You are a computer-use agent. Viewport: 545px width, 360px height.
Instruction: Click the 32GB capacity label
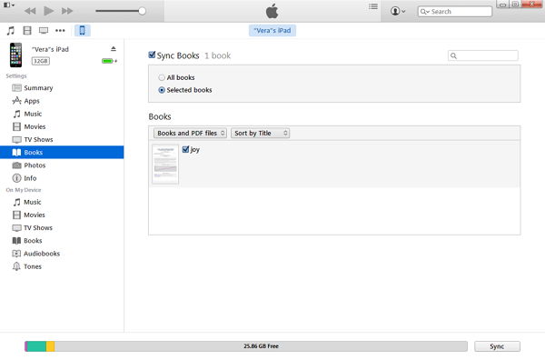pyautogui.click(x=41, y=61)
